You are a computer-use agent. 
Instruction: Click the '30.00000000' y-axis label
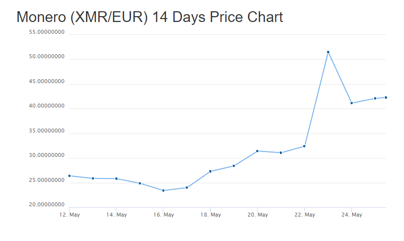coord(46,155)
